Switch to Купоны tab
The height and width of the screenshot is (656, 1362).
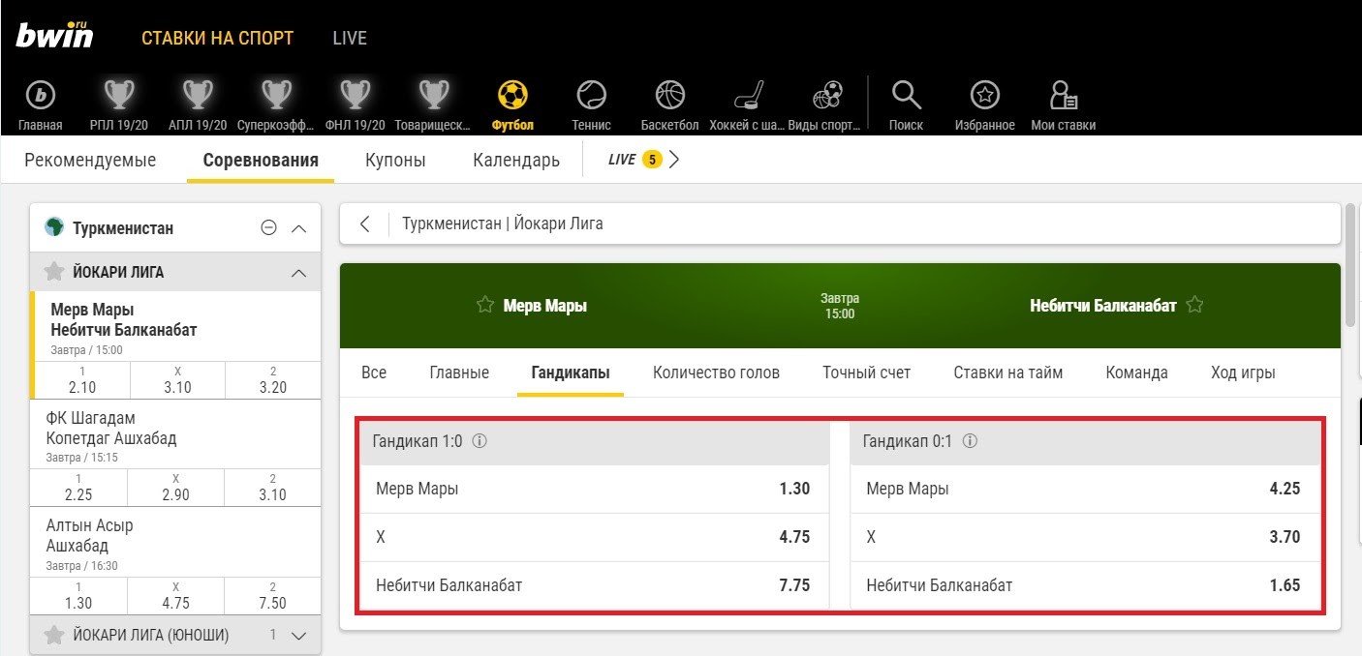click(395, 161)
